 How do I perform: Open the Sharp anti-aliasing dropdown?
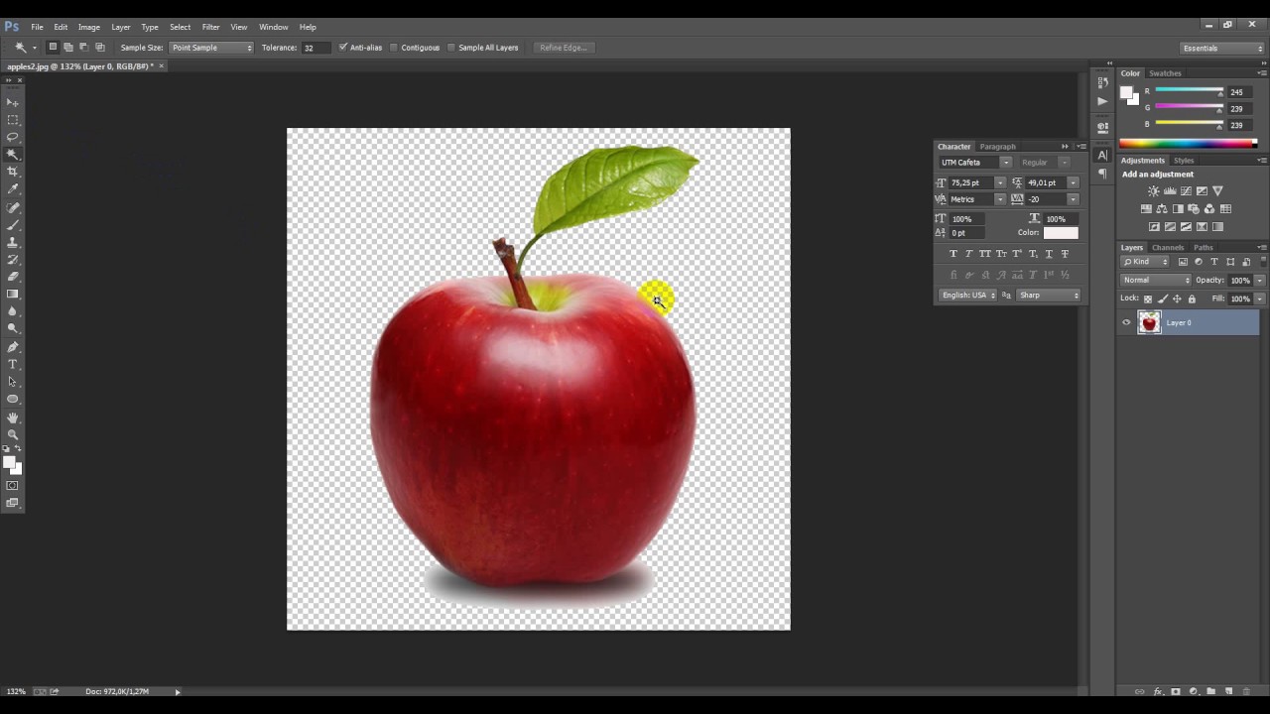coord(1048,296)
